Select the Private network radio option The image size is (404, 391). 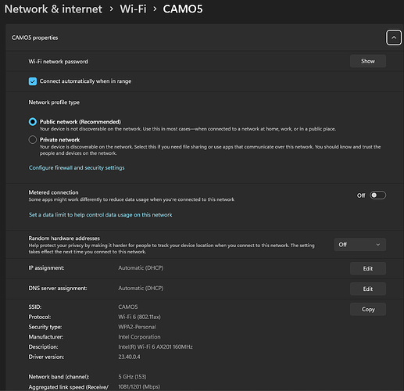click(x=33, y=140)
